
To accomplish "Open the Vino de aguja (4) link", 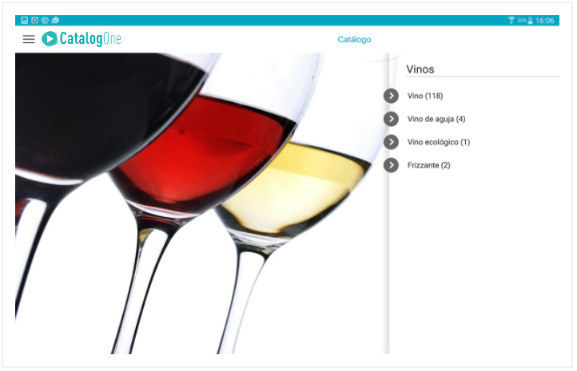I will (x=436, y=119).
